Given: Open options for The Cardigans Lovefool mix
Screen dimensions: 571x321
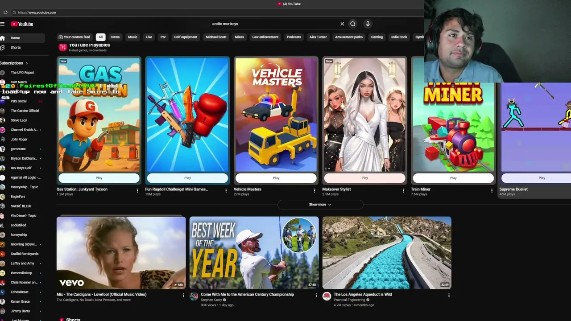Looking at the screenshot, I should tap(183, 295).
